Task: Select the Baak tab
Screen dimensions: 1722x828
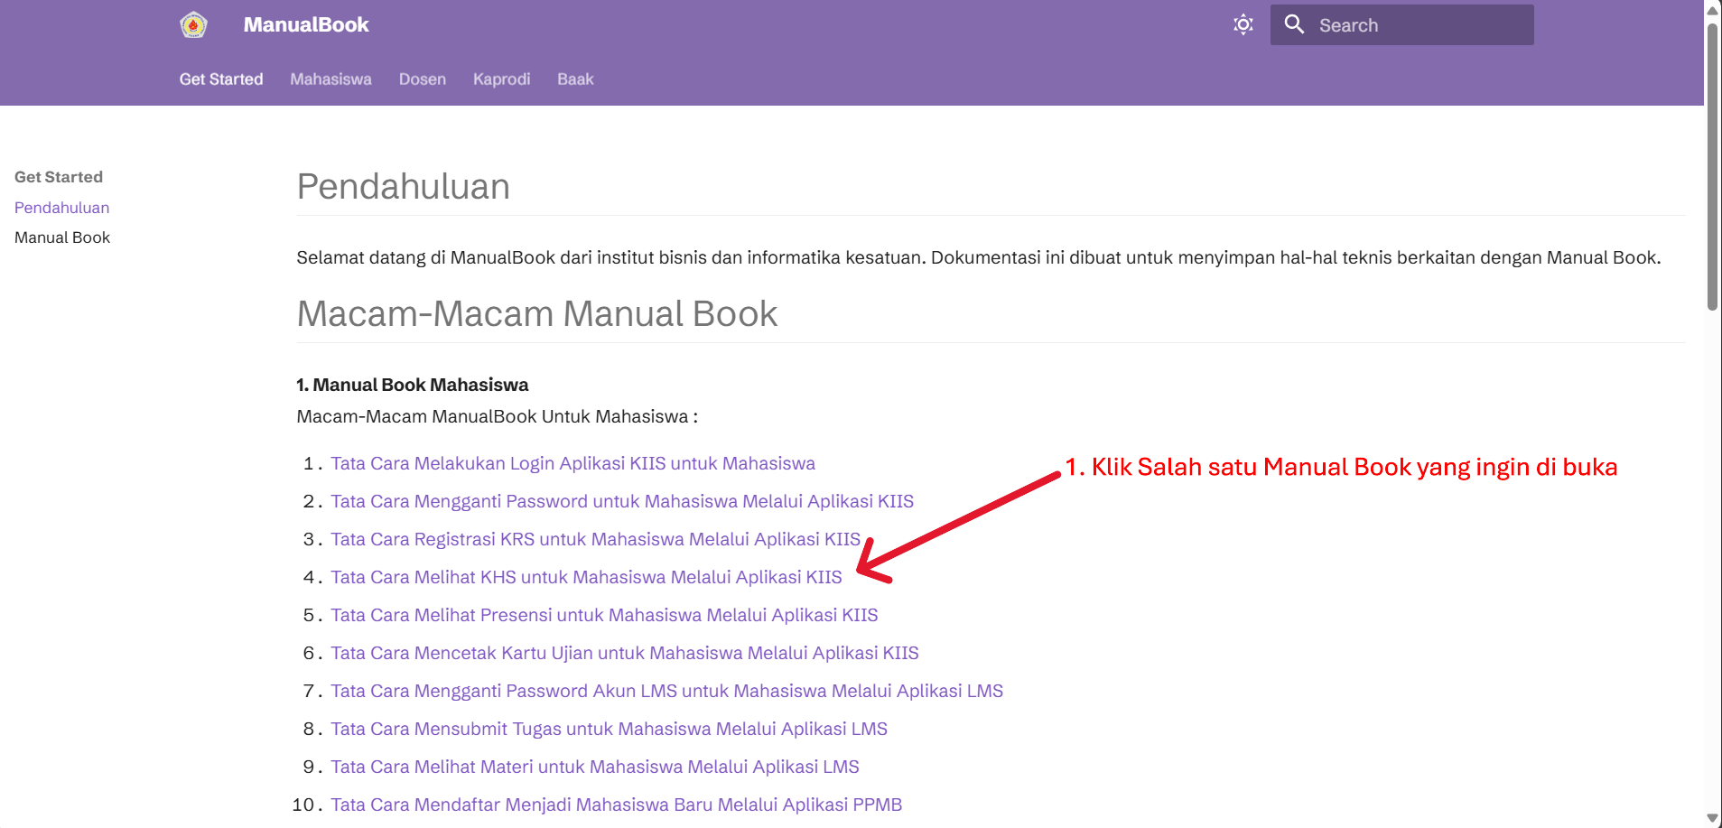Action: point(575,79)
